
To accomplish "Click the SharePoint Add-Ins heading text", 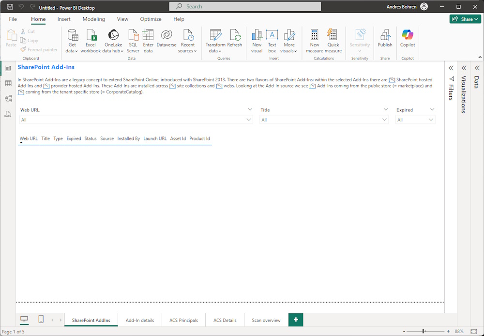I will click(x=46, y=67).
